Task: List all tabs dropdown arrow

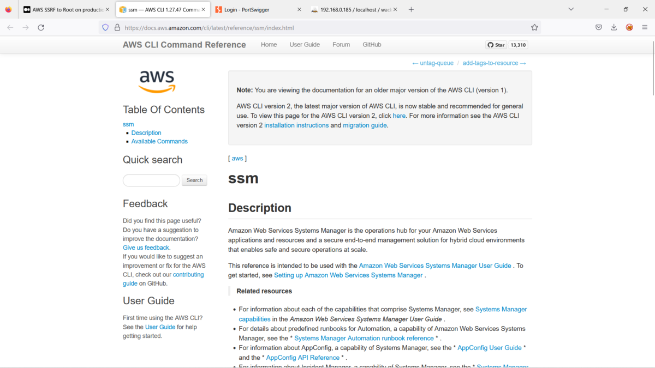Action: click(x=571, y=9)
